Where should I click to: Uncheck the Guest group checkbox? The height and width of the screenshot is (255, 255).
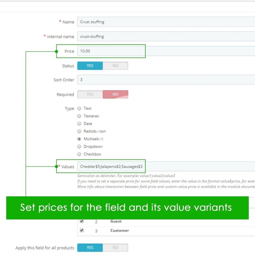(82, 221)
